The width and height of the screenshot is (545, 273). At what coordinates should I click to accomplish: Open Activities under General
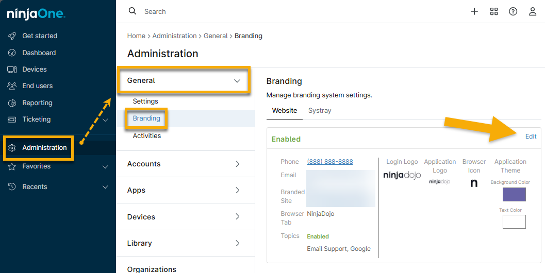[147, 136]
